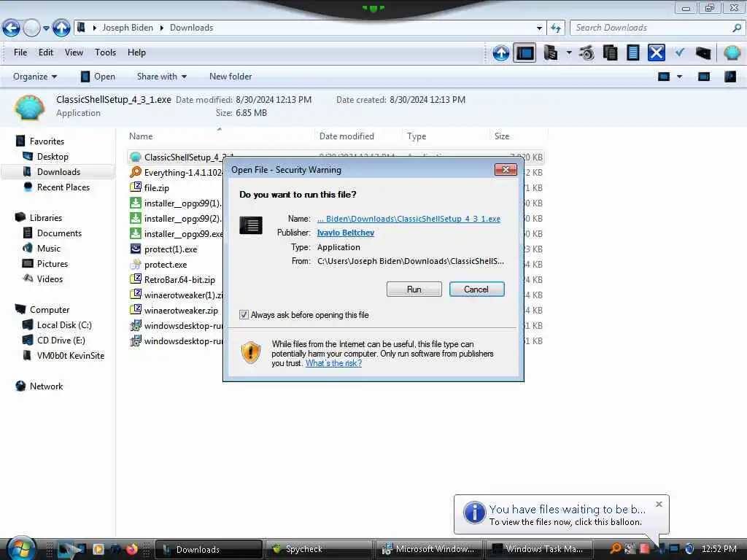
Task: Close the Security Warning dialog
Action: click(506, 169)
